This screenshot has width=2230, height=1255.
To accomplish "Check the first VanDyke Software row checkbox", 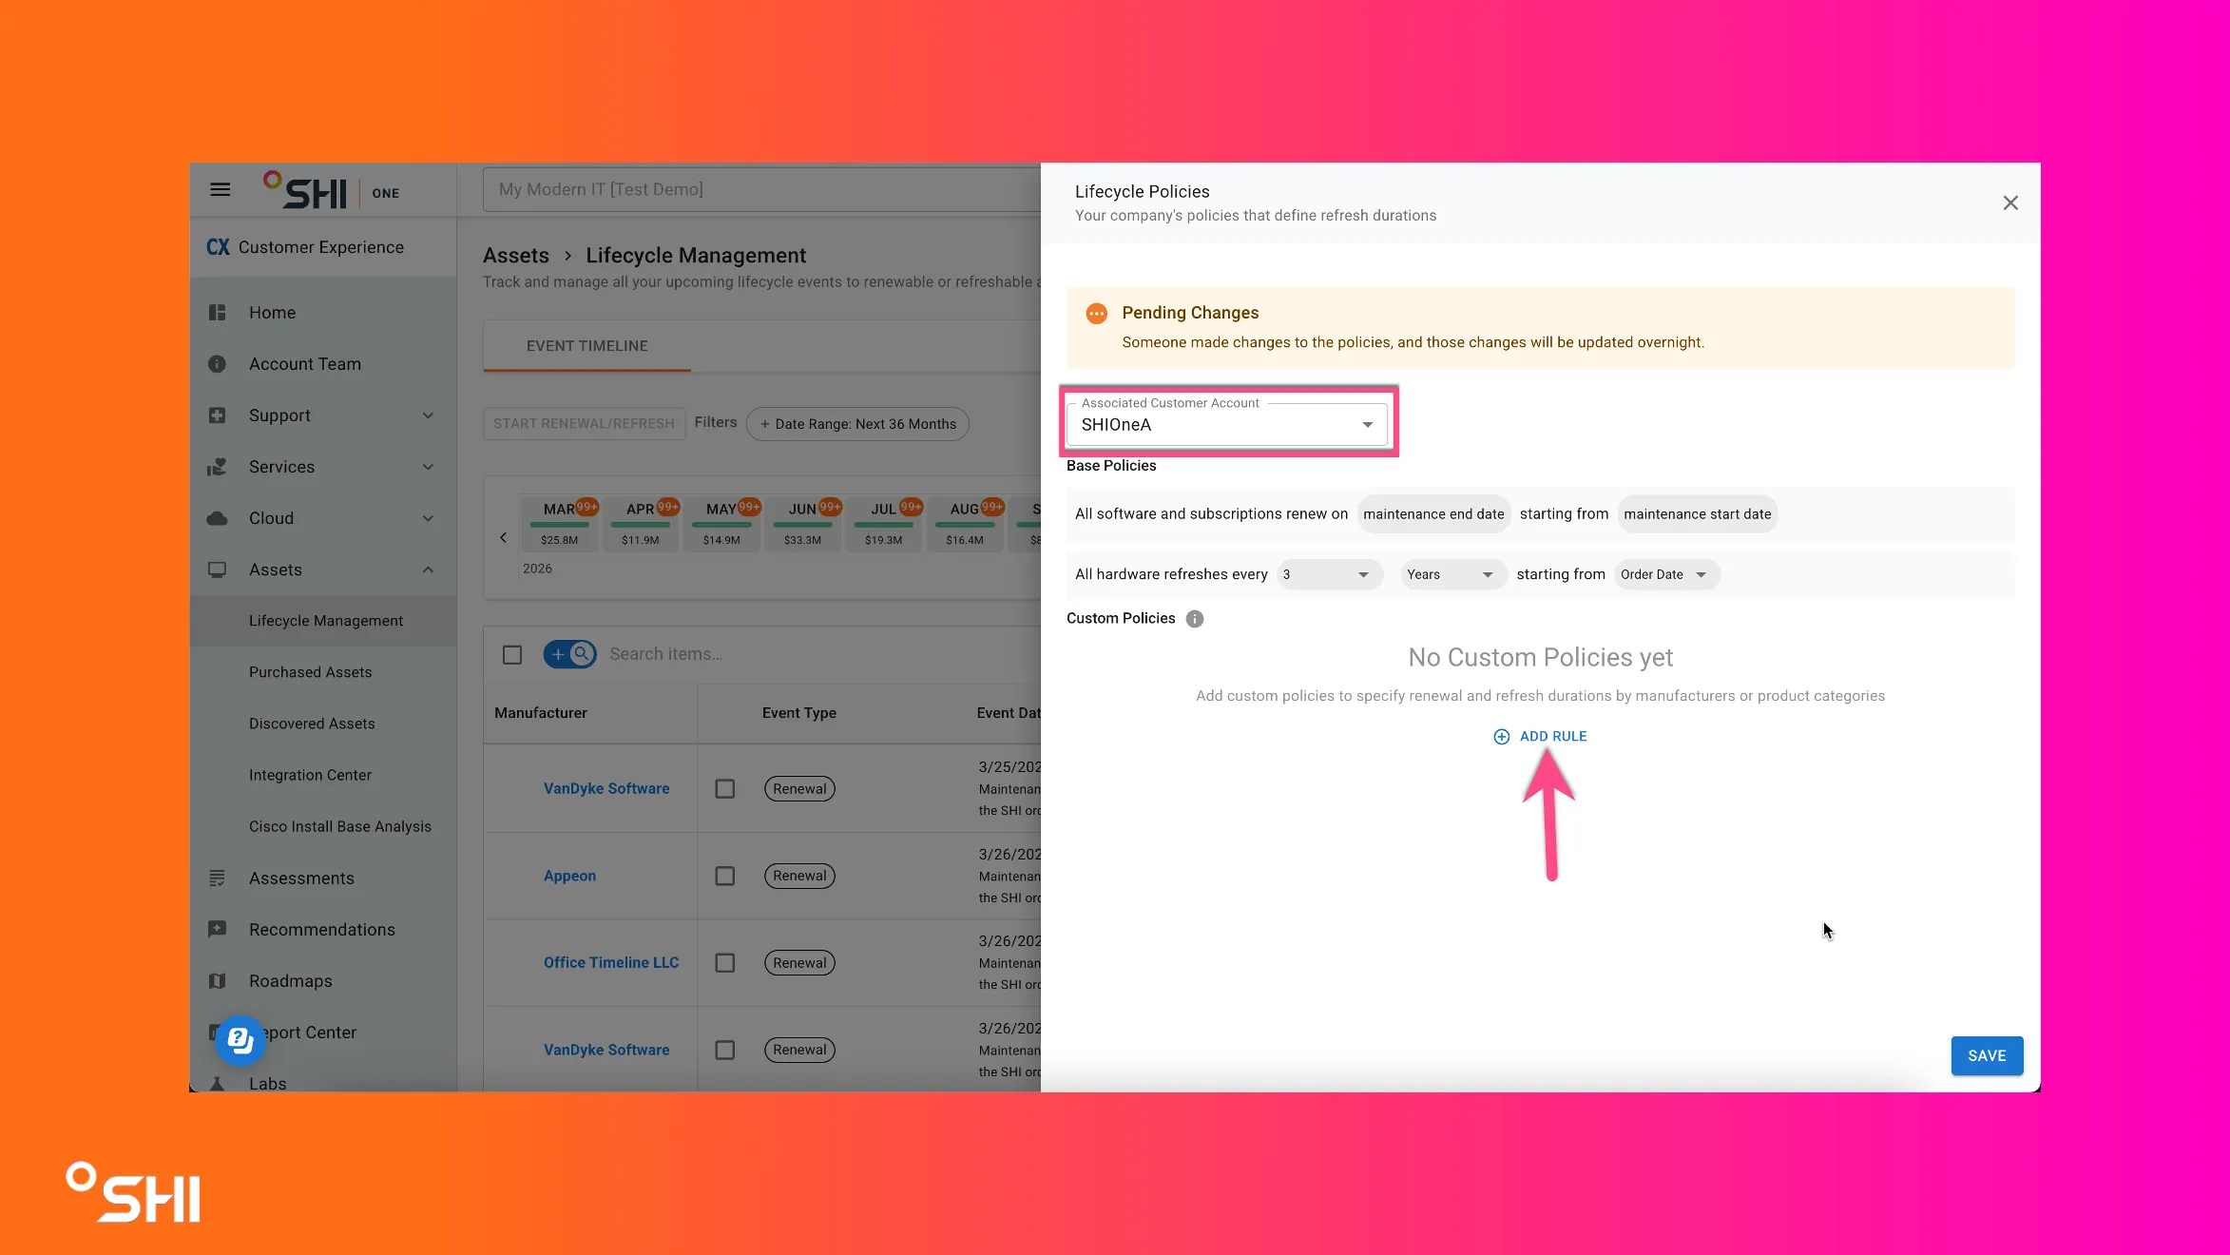I will tap(725, 789).
